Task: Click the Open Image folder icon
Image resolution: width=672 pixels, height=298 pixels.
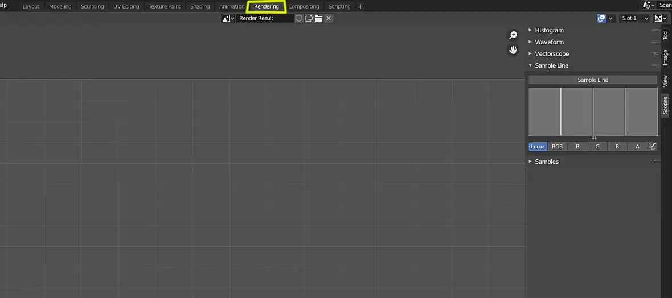Action: pyautogui.click(x=319, y=18)
